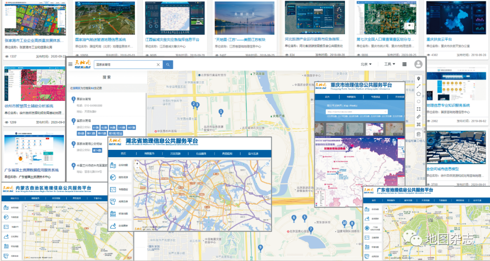Click the cloud icon in Inner Mongolia sidebar

tap(6, 236)
